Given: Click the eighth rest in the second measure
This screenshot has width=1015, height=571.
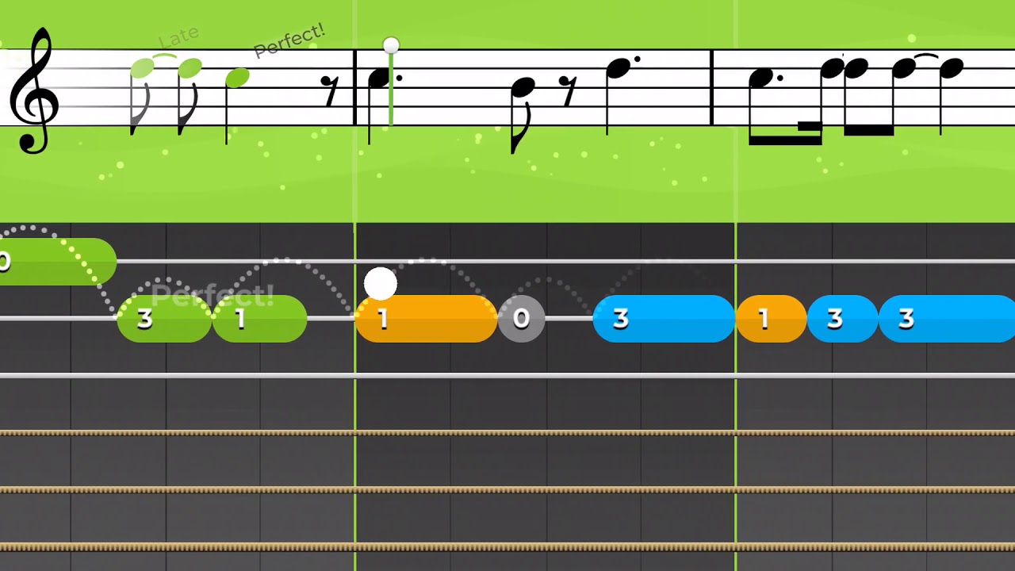Looking at the screenshot, I should (567, 92).
